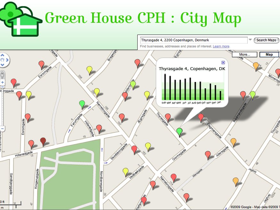The height and width of the screenshot is (210, 280).
Task: Select the green marker at Thyrasgade 4
Action: [x=179, y=132]
